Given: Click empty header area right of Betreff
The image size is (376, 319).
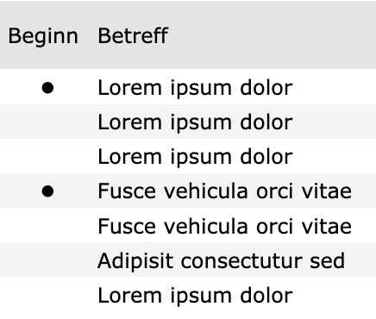Looking at the screenshot, I should click(273, 35).
